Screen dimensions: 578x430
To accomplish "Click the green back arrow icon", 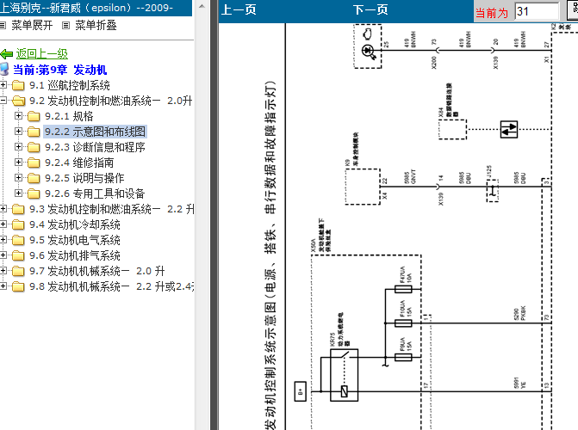I will 7,54.
